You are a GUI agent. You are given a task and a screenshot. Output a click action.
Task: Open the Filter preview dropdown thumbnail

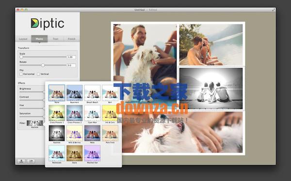pyautogui.click(x=35, y=123)
